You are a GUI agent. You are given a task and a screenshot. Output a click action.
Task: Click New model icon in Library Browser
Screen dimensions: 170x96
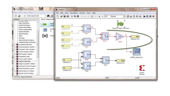pyautogui.click(x=16, y=16)
